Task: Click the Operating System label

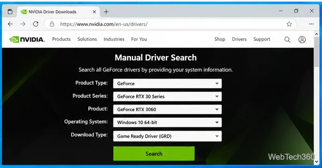Action: (86, 122)
